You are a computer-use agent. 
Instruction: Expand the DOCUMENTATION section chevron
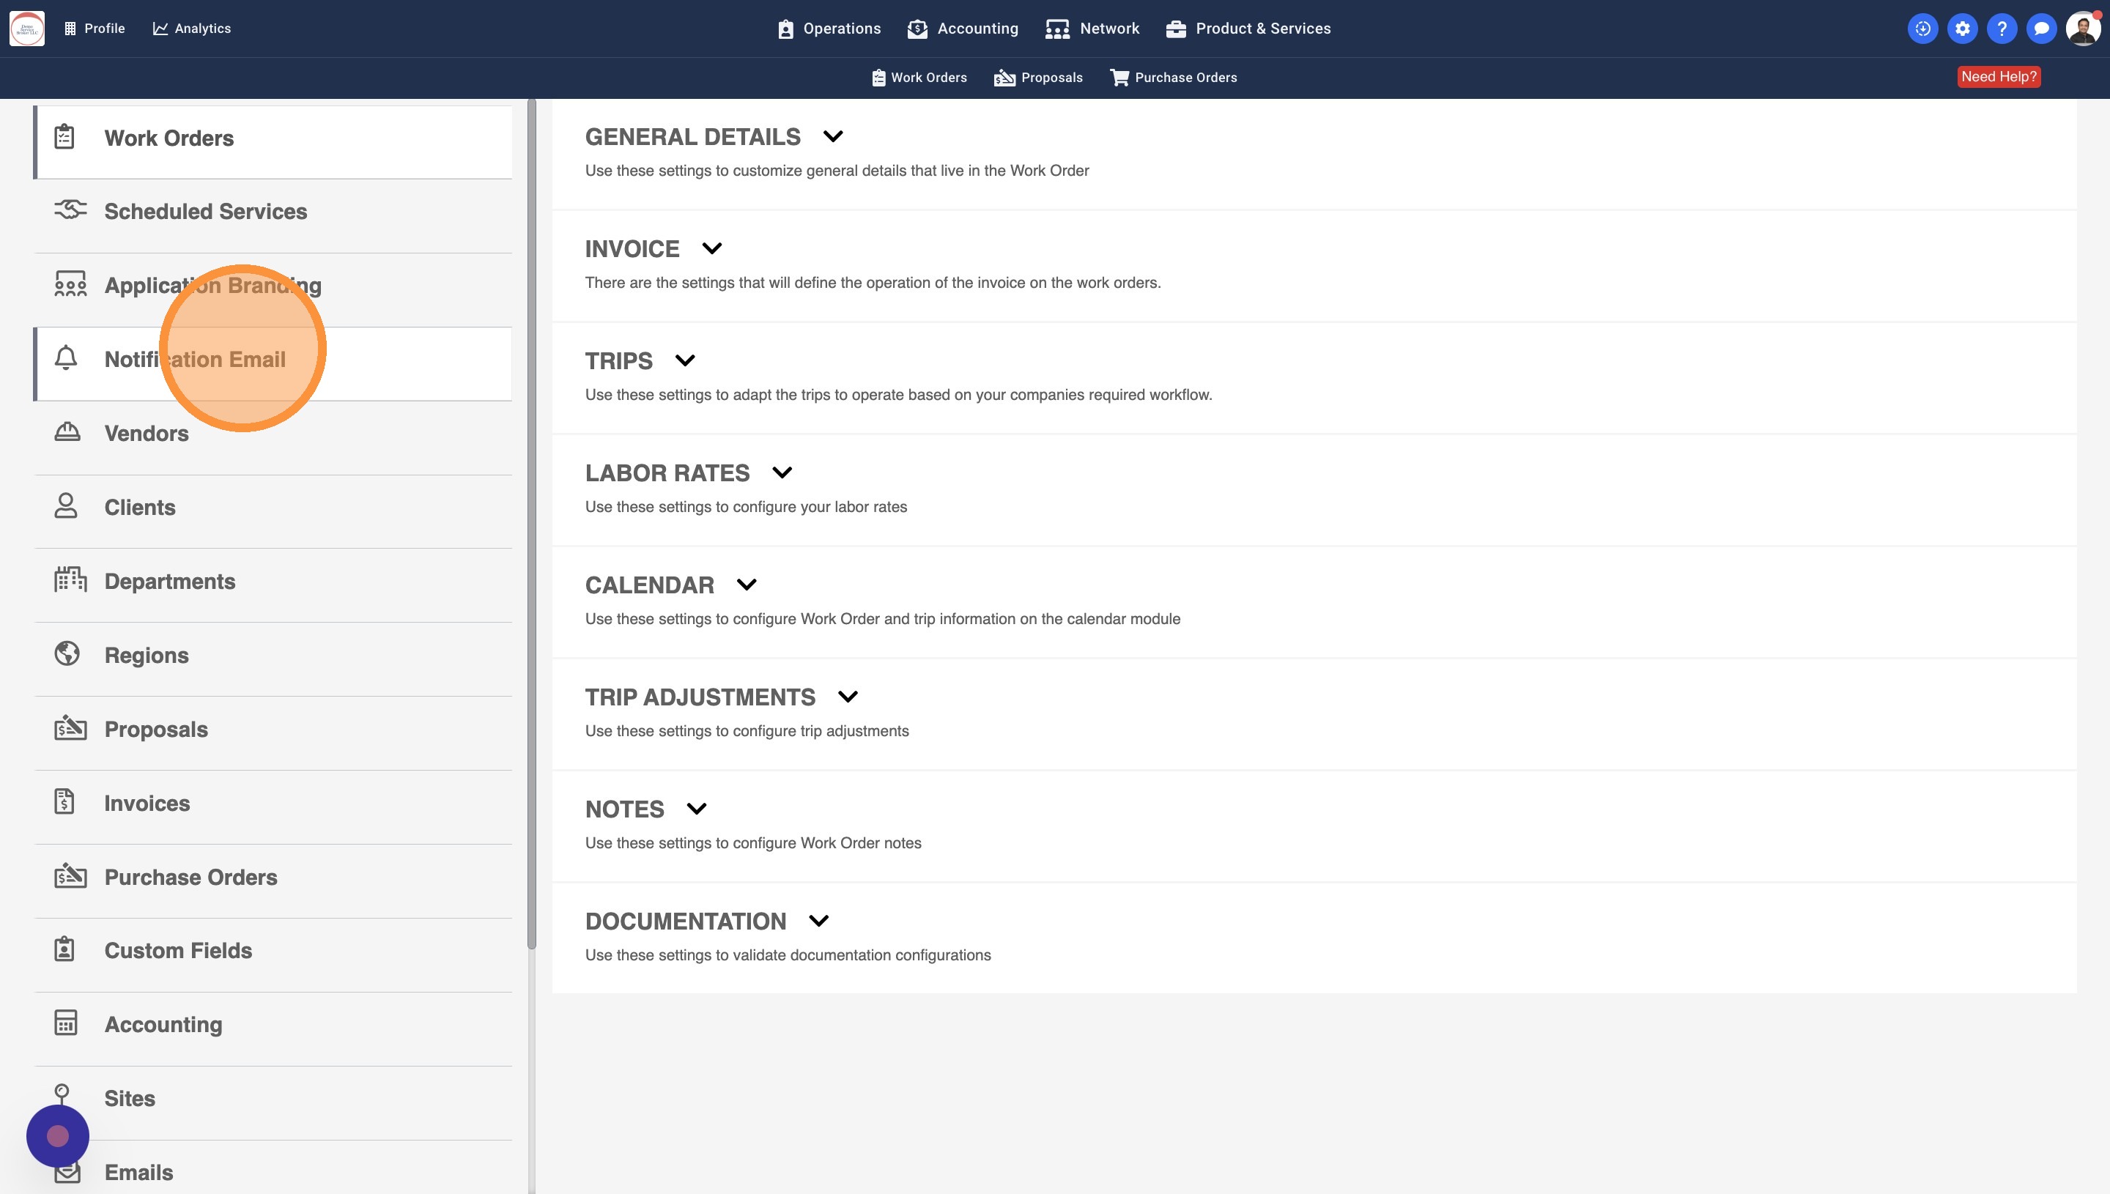pyautogui.click(x=818, y=921)
